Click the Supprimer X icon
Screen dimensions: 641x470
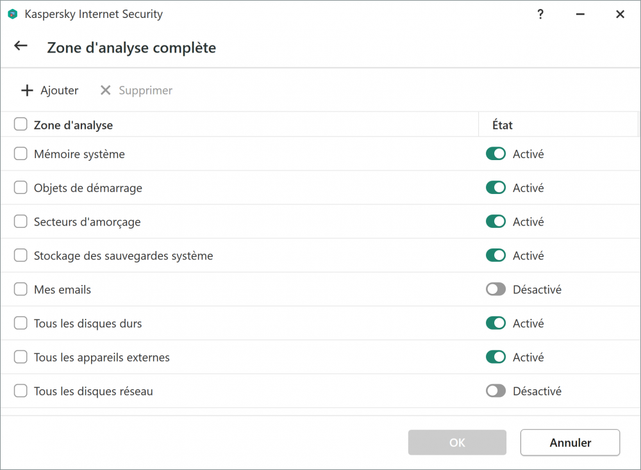(106, 90)
